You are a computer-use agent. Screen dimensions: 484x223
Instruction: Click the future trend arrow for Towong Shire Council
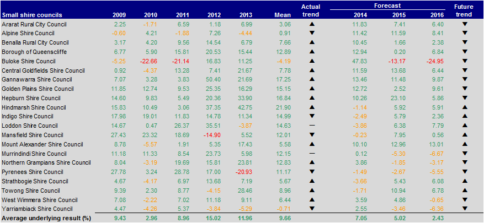(464, 190)
